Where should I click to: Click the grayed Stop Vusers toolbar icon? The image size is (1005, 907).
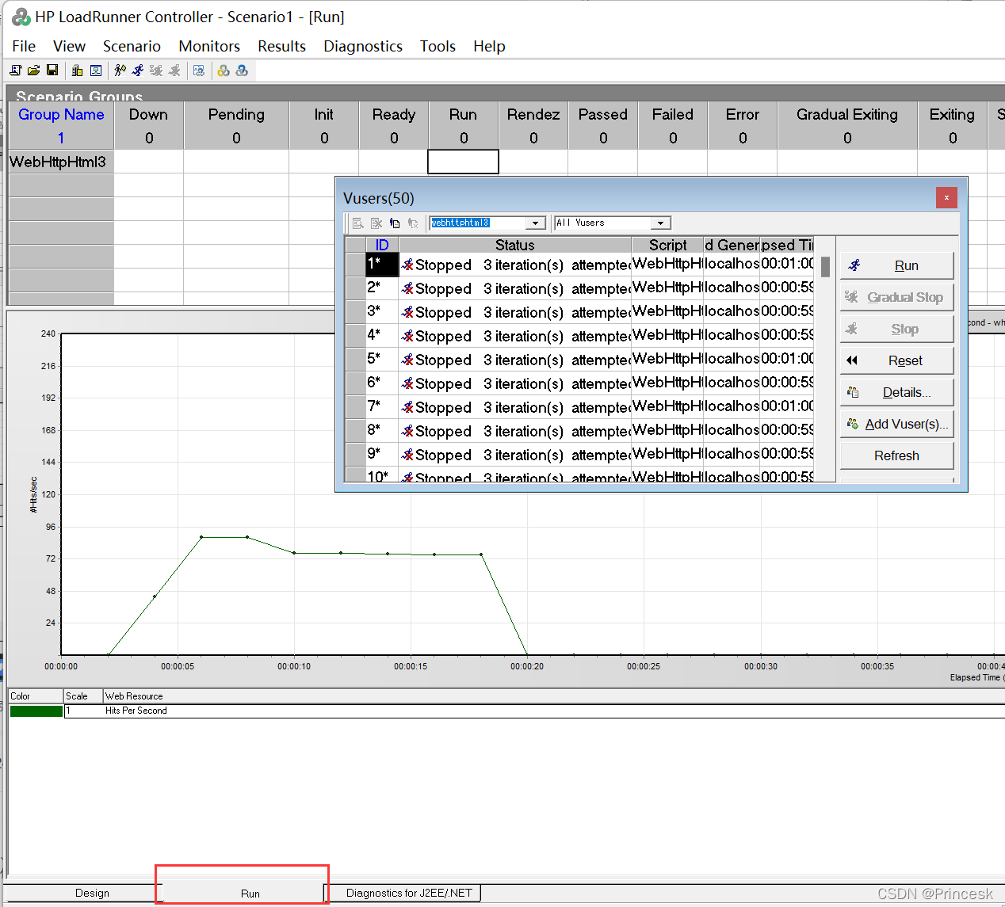pyautogui.click(x=174, y=71)
